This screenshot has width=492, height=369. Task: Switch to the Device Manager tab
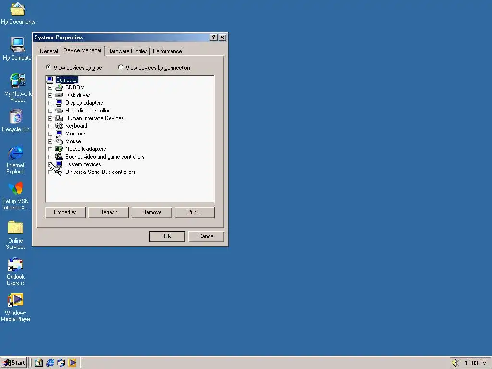coord(82,50)
